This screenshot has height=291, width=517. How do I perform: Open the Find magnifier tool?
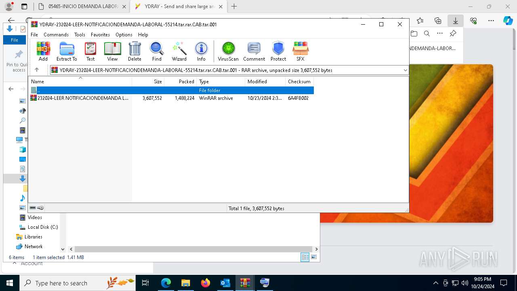pyautogui.click(x=157, y=51)
